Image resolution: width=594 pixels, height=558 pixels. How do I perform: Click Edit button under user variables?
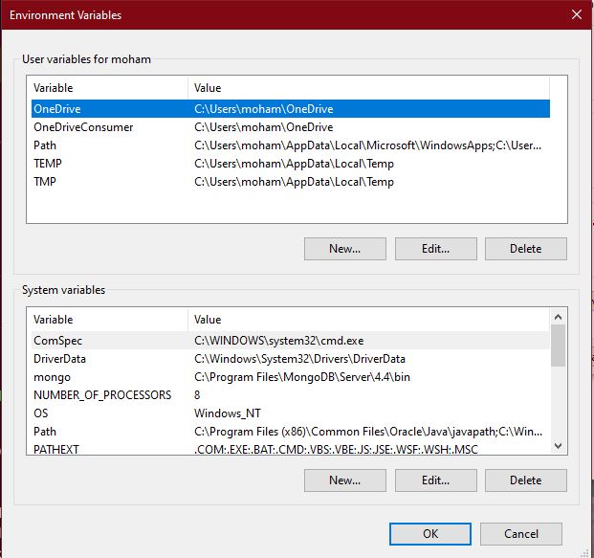pyautogui.click(x=435, y=249)
